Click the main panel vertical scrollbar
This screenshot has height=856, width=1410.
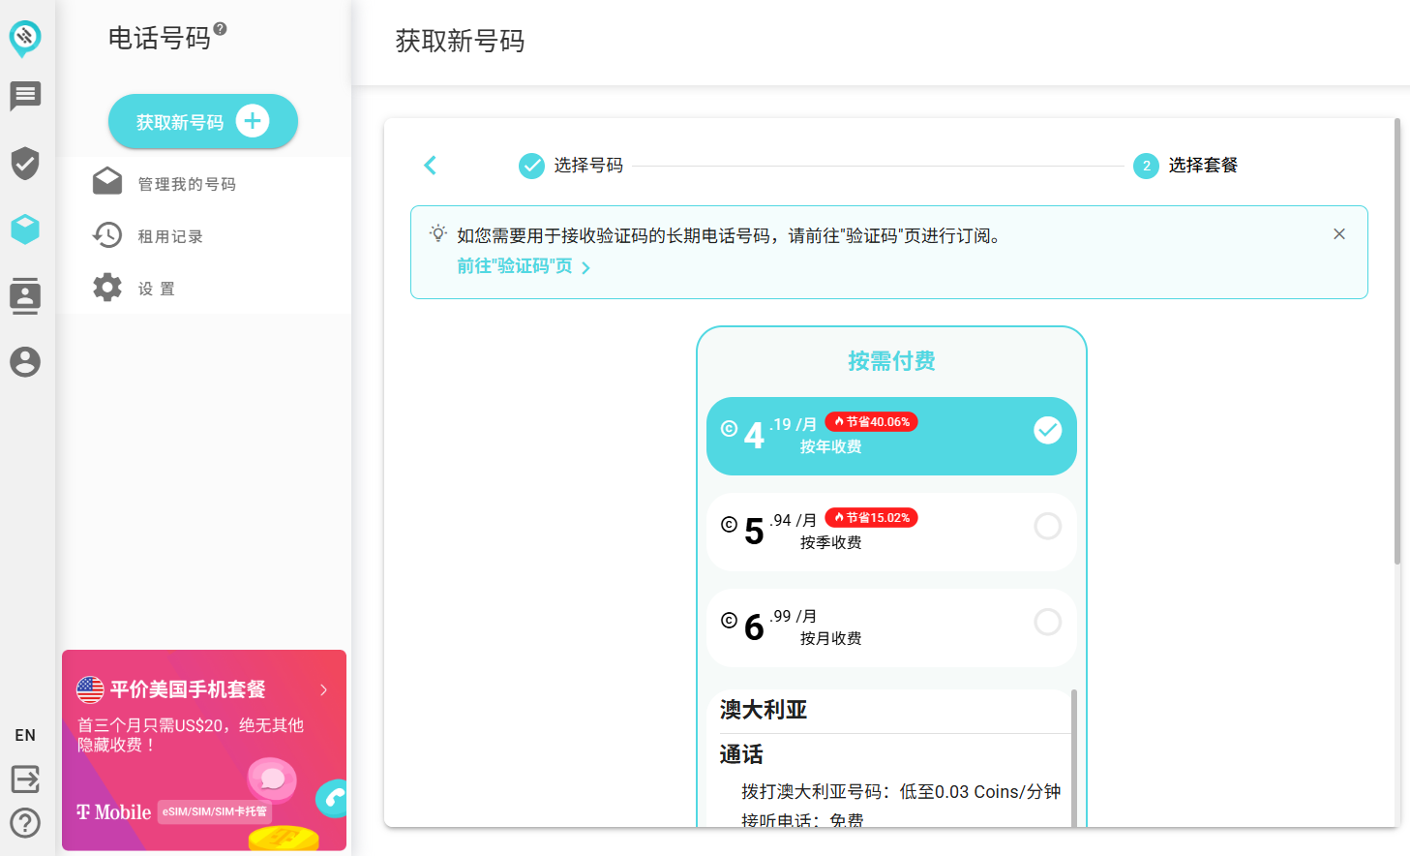[x=1397, y=341]
